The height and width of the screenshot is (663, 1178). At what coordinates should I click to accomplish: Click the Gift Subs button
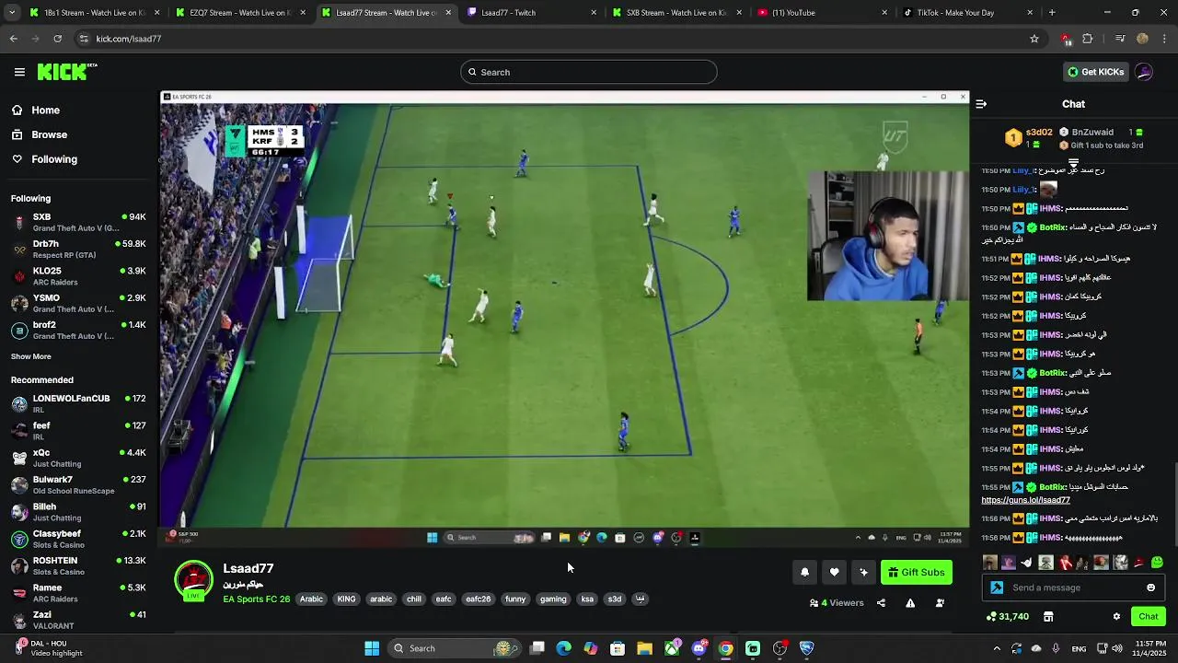[916, 572]
